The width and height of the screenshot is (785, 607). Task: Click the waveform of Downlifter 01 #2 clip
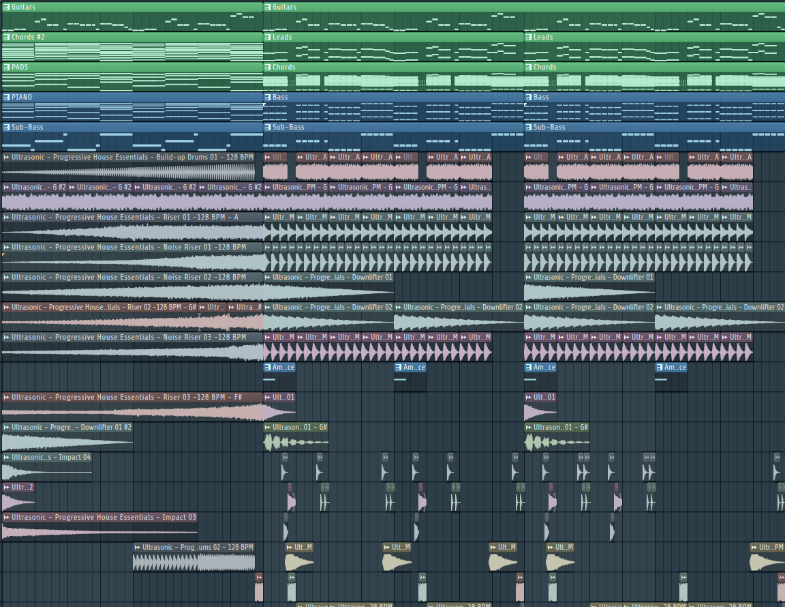click(67, 443)
